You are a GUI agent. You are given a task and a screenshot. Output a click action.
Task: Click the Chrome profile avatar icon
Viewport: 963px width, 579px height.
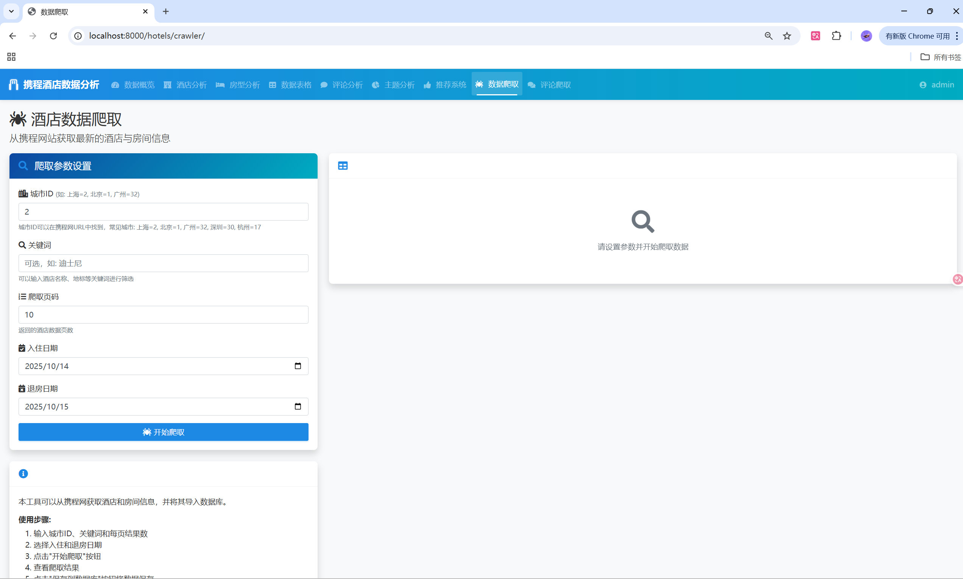tap(866, 36)
